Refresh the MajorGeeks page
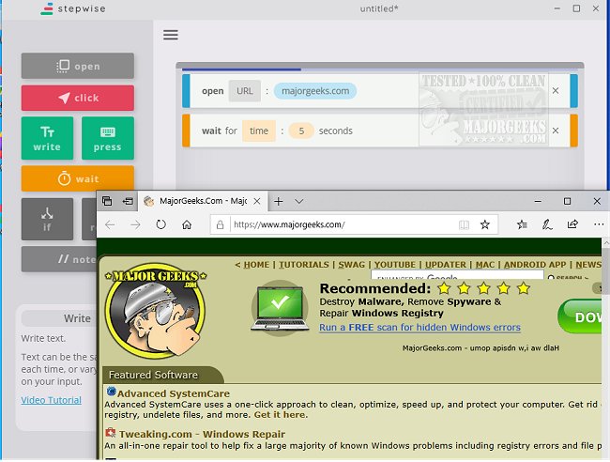Image resolution: width=610 pixels, height=462 pixels. [161, 224]
